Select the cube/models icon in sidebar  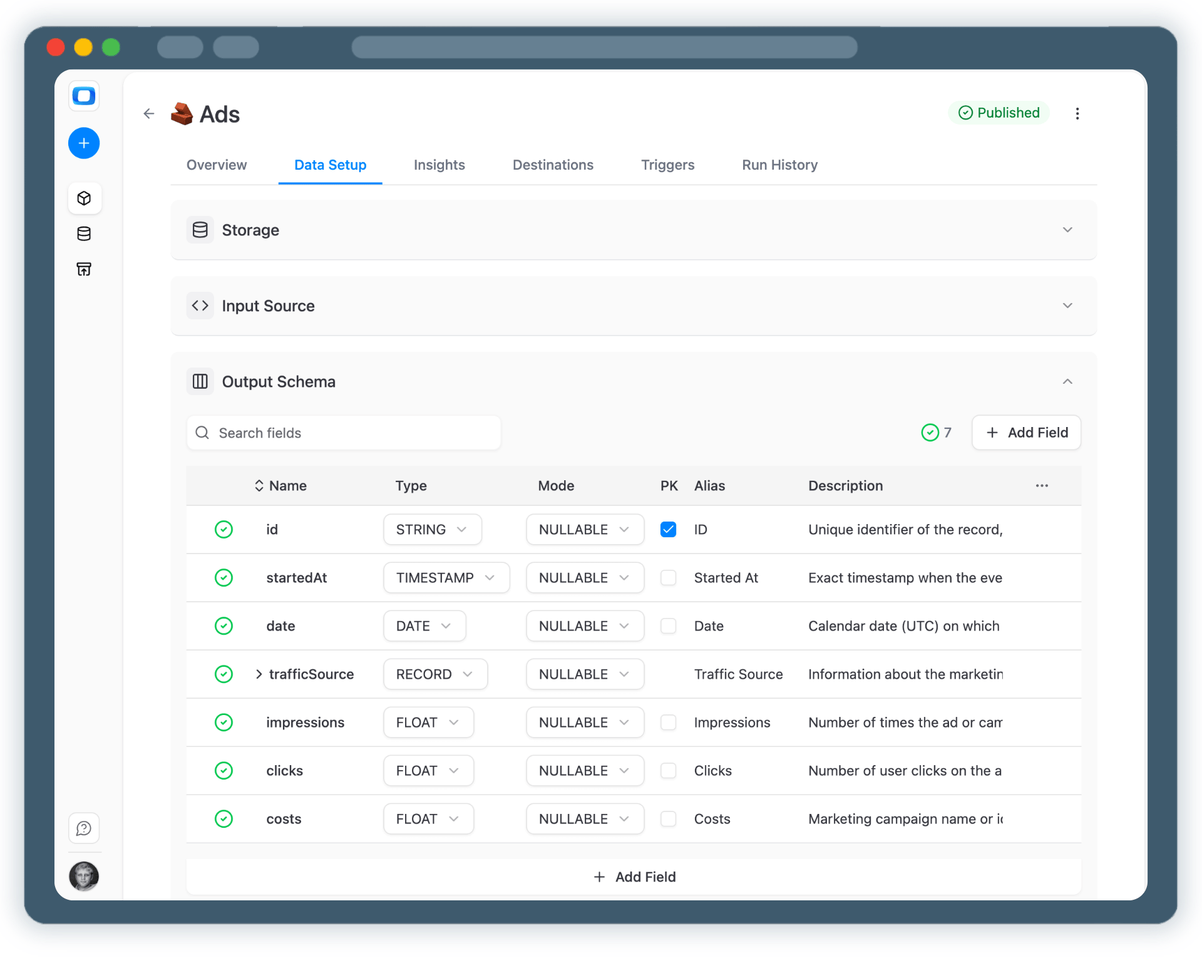[84, 198]
